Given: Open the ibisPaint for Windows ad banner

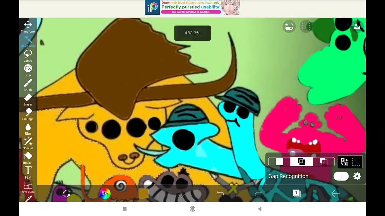Looking at the screenshot, I should 192,7.
